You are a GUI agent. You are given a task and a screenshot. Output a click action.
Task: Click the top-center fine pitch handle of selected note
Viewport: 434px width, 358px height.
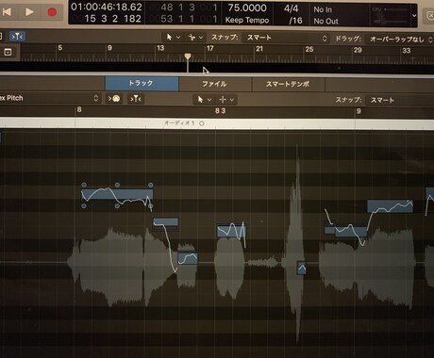(117, 185)
